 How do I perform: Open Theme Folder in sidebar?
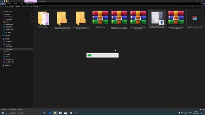9,30
